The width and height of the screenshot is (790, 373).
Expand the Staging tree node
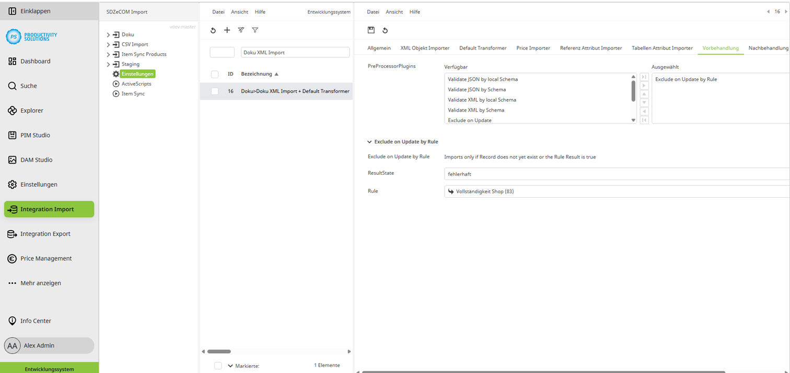[x=108, y=64]
